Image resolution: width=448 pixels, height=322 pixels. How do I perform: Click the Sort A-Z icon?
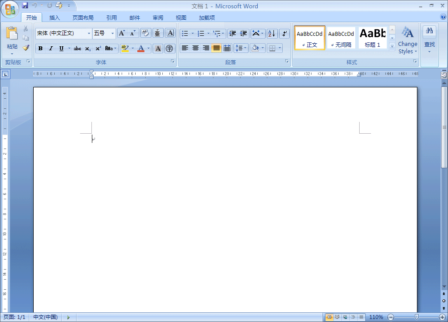click(x=272, y=34)
